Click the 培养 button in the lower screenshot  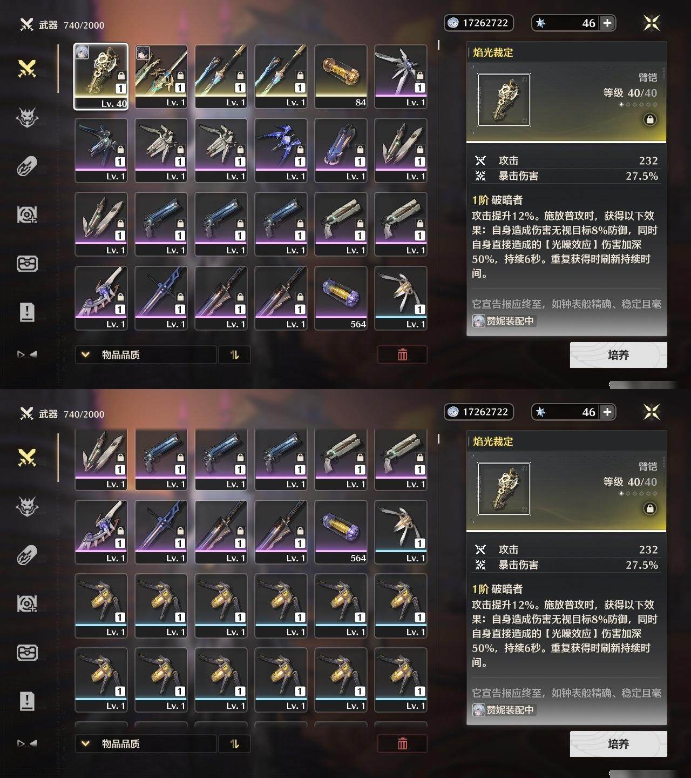point(618,744)
